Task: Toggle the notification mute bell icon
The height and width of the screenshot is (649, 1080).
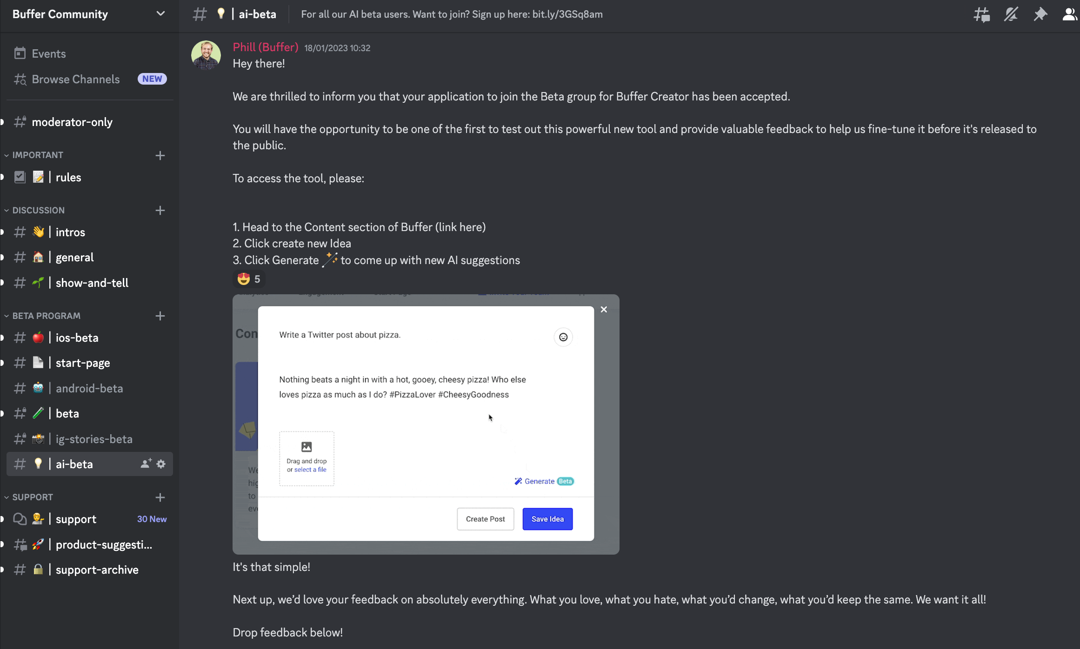Action: tap(1011, 14)
